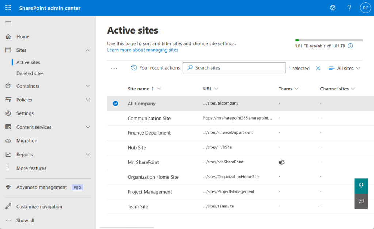Click the Containers cube icon
The height and width of the screenshot is (229, 374).
coord(8,86)
